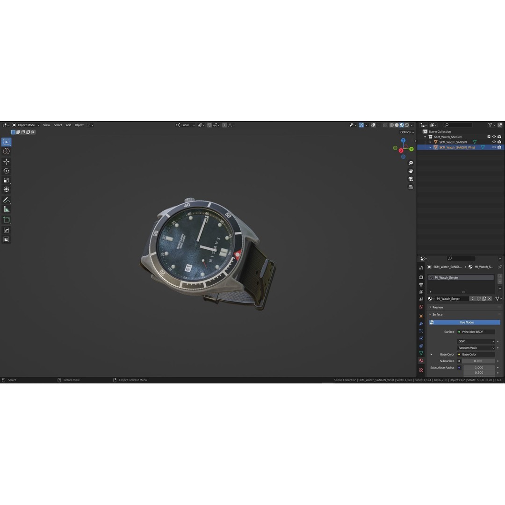
Task: Open the Particles properties tab
Action: [x=421, y=331]
